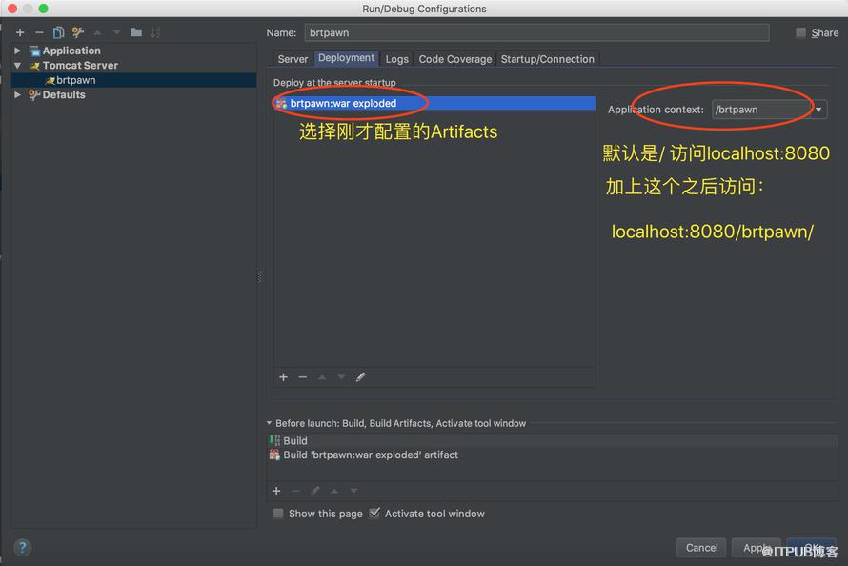
Task: Select the brtpawn Tomcat configuration
Action: 133,80
